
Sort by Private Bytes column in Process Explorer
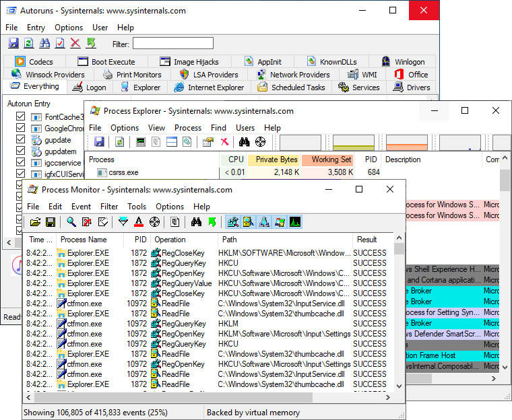coord(274,160)
